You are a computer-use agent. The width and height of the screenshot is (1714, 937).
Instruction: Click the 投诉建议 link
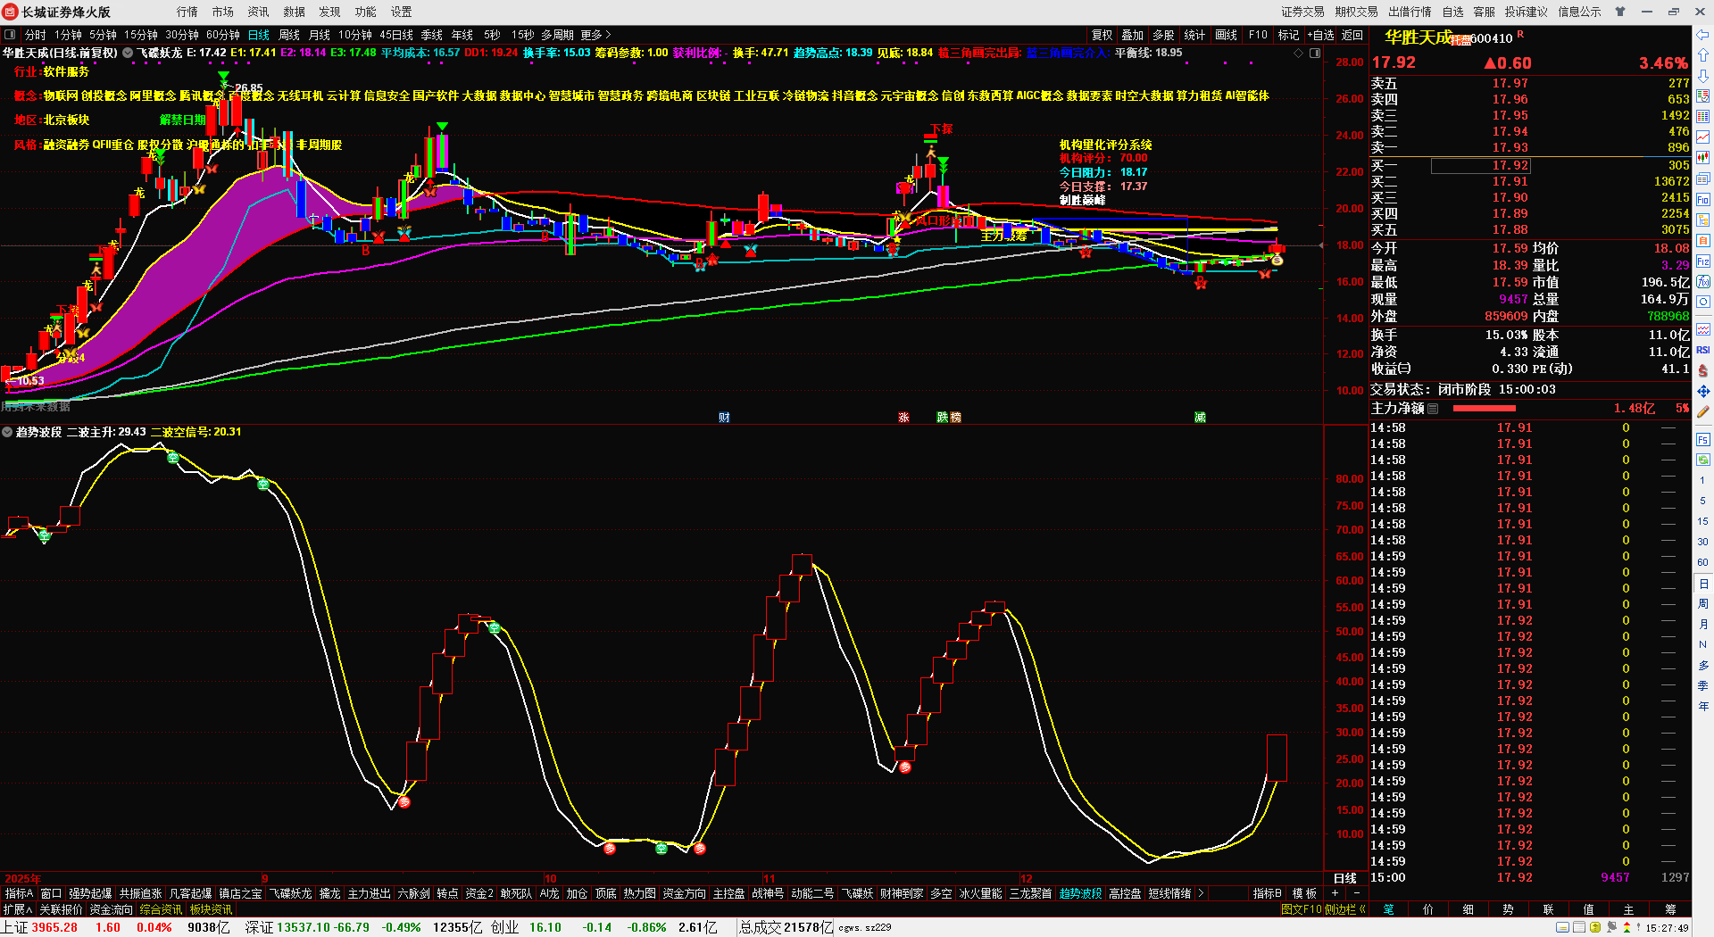pyautogui.click(x=1527, y=12)
